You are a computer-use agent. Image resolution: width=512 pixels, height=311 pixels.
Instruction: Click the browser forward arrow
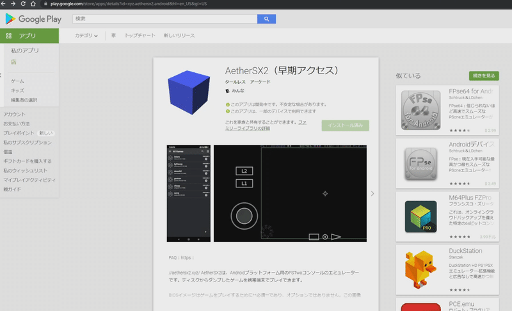tap(13, 4)
